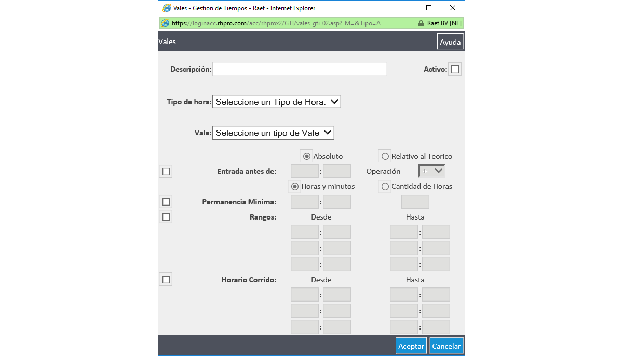Viewport: 623px width, 356px height.
Task: Click the Entrada antes de minutes field
Action: [337, 171]
